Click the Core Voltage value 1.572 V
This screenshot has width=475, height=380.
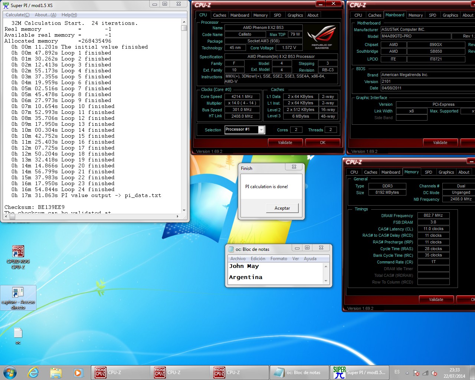289,47
